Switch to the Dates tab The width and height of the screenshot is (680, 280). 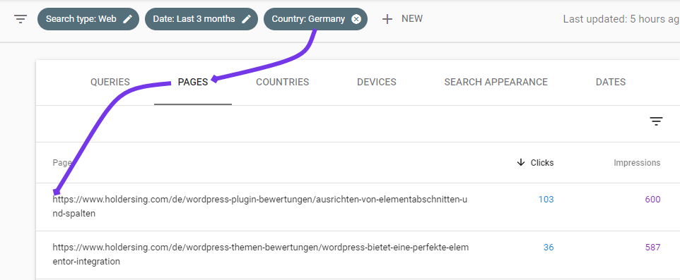tap(611, 83)
